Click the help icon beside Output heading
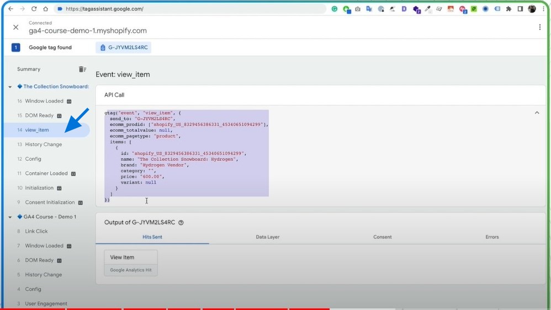The height and width of the screenshot is (310, 551). tap(181, 223)
